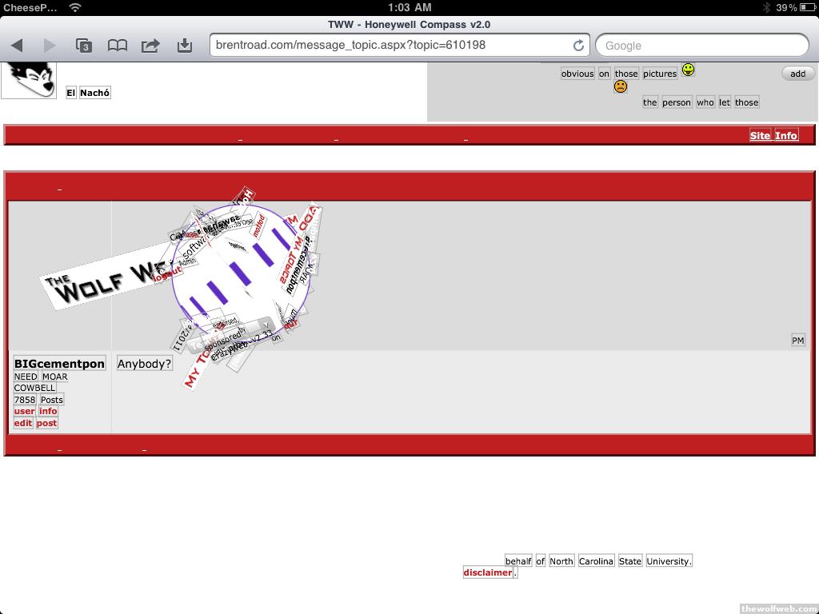Viewport: 819px width, 614px height.
Task: Open BIGcementpon's 'user info' link
Action: pyautogui.click(x=35, y=411)
